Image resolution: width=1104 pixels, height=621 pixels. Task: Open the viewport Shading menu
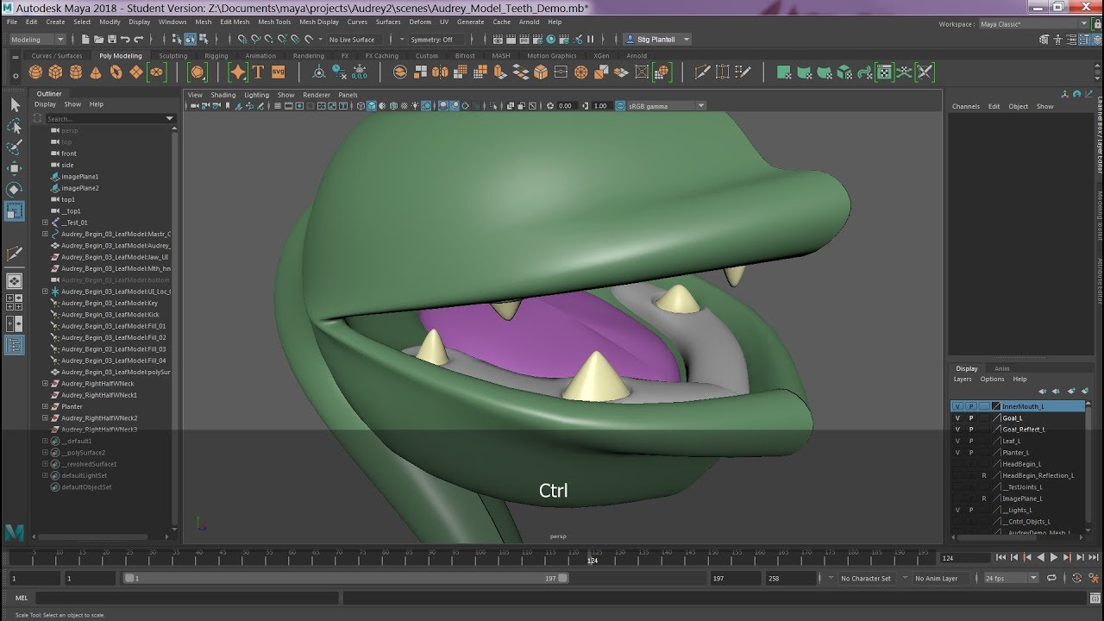(x=223, y=95)
